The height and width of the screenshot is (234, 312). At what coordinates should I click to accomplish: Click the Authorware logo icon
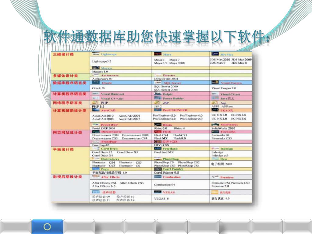click(96, 75)
